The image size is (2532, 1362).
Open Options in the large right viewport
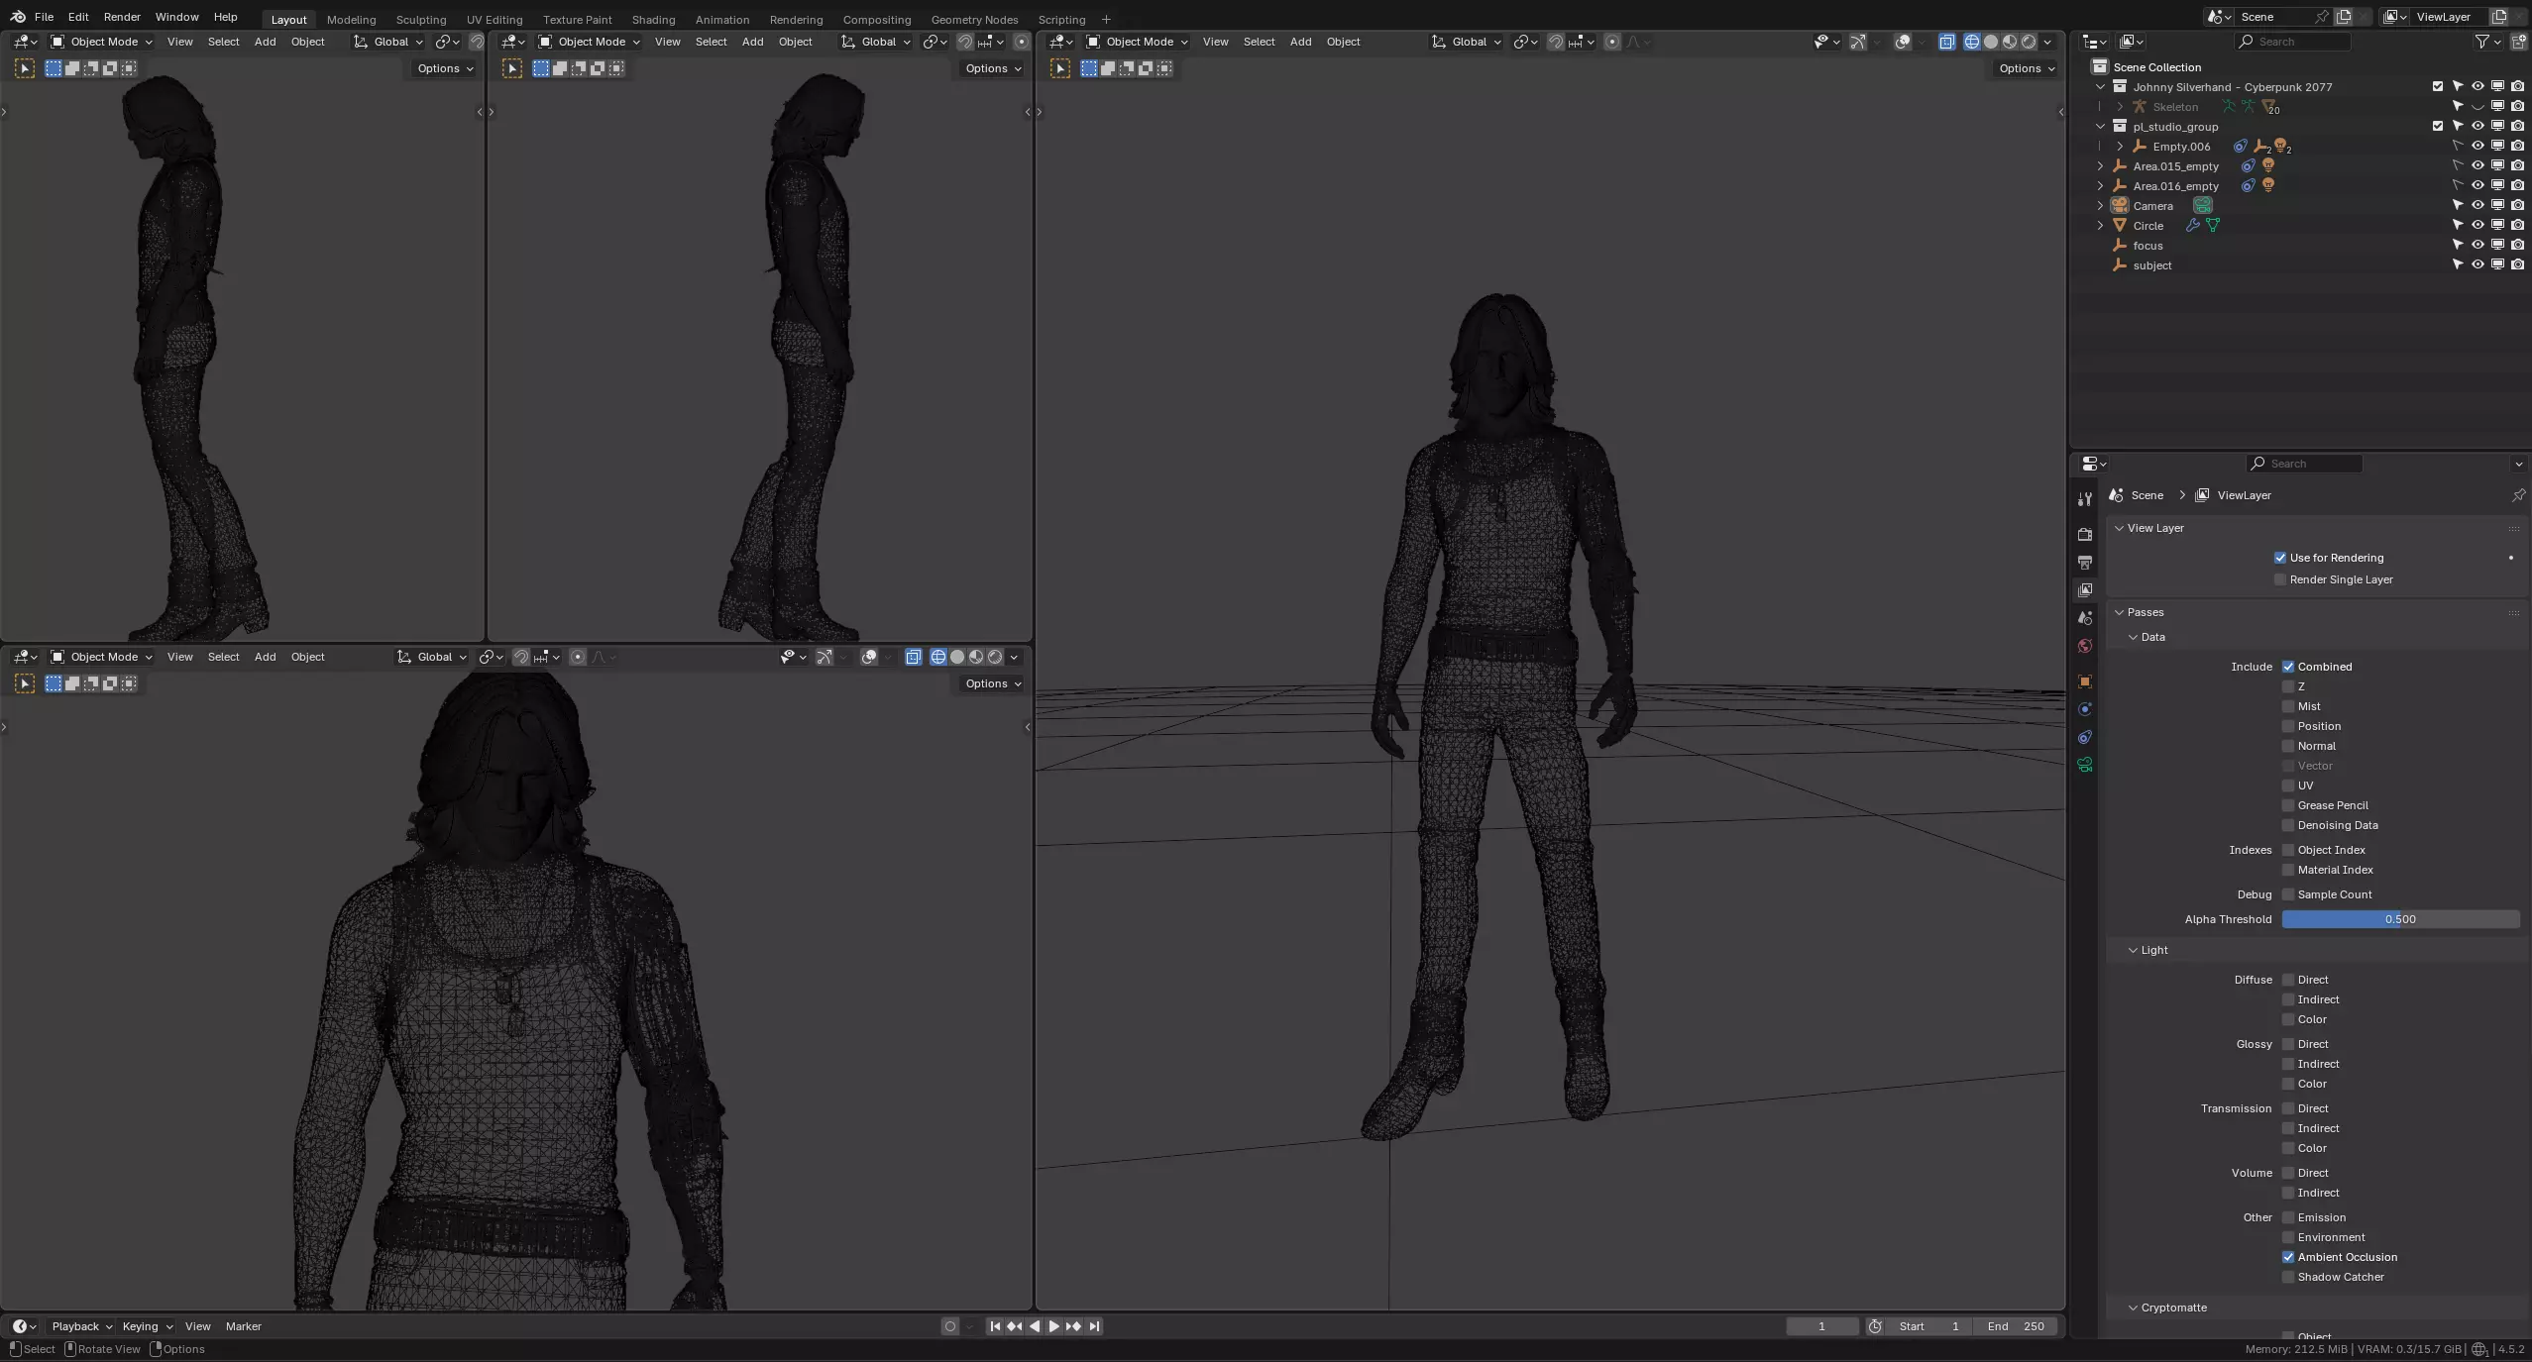pos(2027,68)
